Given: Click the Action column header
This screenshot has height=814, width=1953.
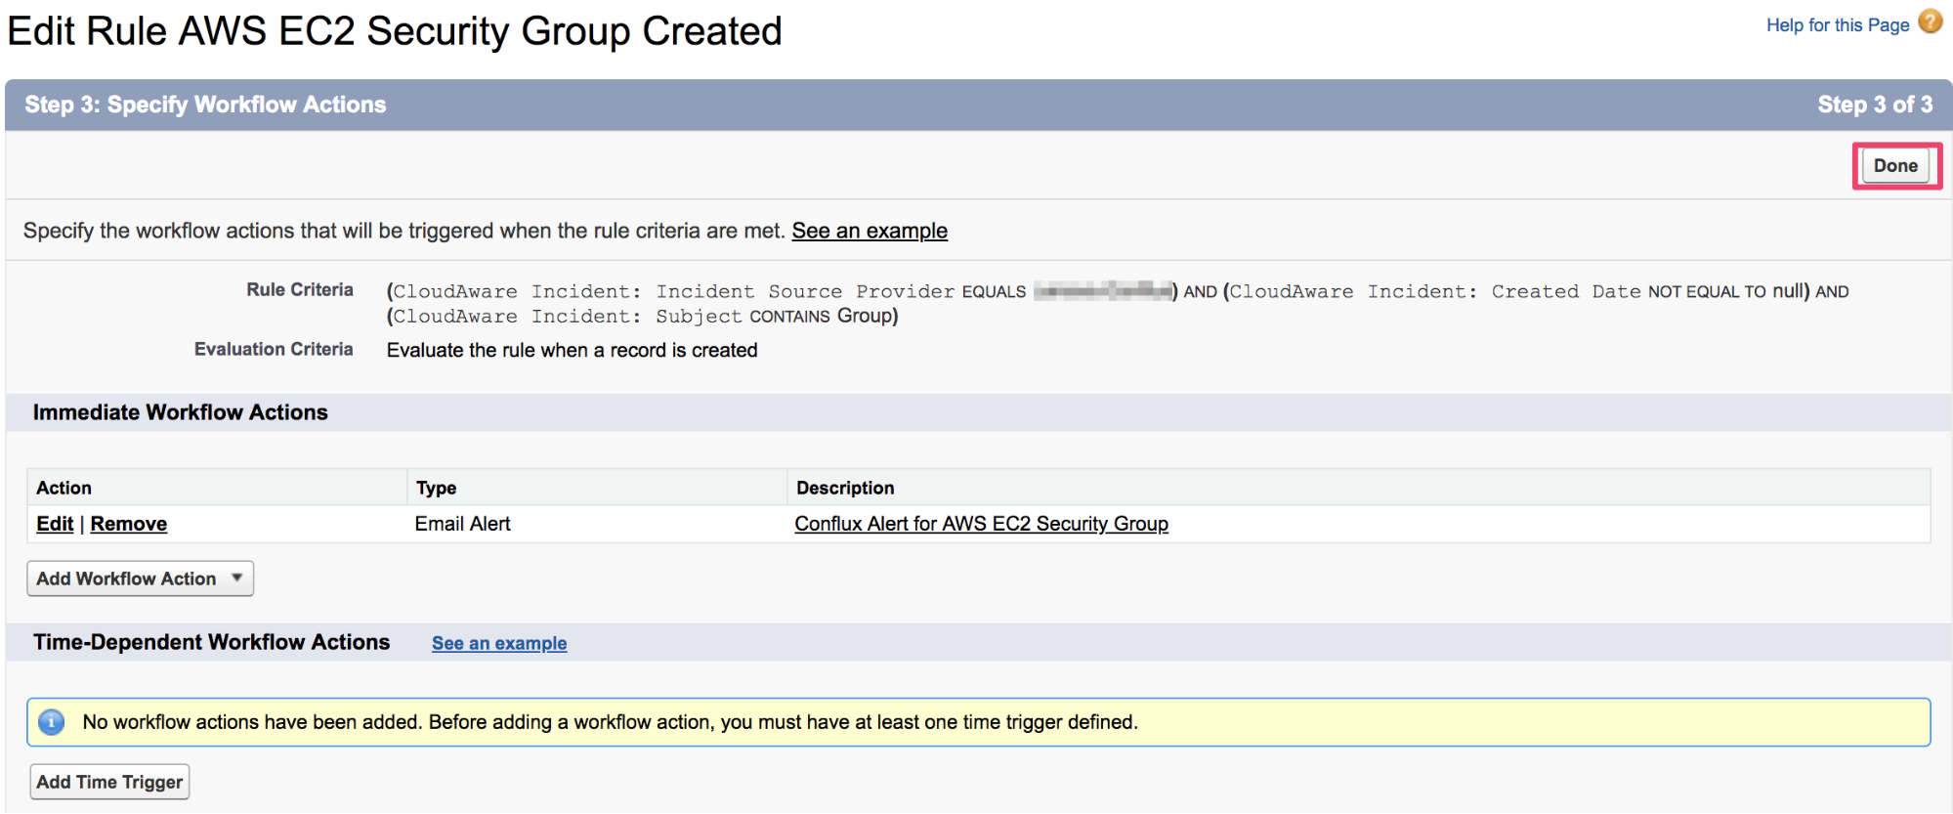Looking at the screenshot, I should point(64,488).
